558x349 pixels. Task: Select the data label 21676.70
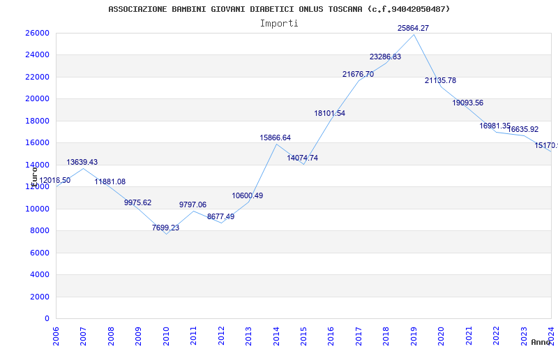click(358, 74)
